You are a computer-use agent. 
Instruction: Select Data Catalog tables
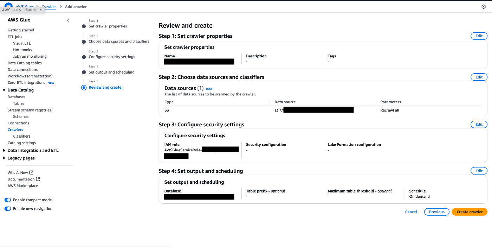coord(25,63)
